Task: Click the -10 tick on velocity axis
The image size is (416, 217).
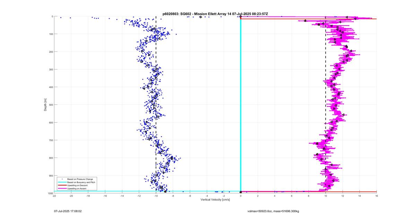Action: pos(156,196)
